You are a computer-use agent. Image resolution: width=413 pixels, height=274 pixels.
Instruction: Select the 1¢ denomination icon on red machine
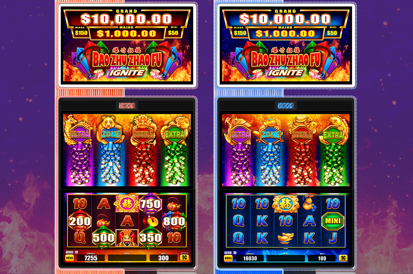pos(184,258)
